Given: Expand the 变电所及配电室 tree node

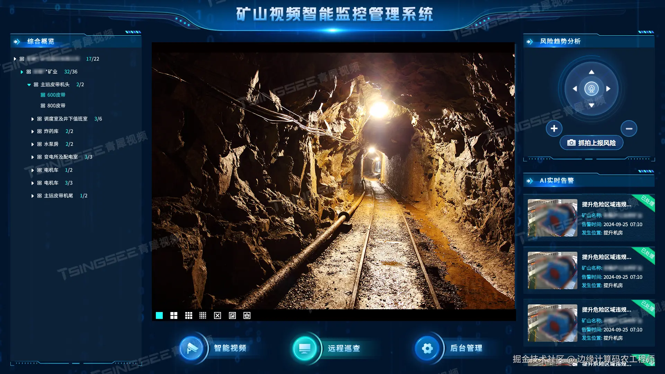Looking at the screenshot, I should point(33,157).
